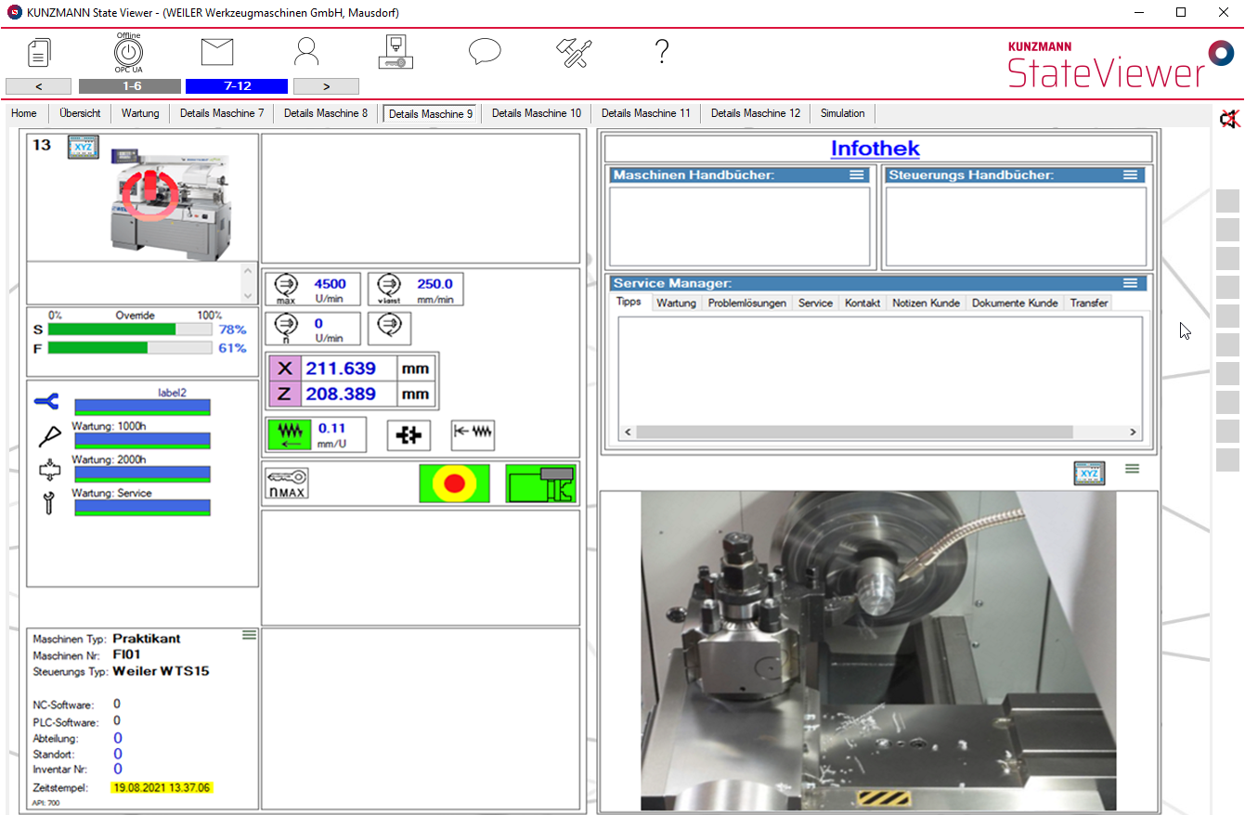Switch to the Details Maschine 10 tab
Viewport: 1245px width, 815px height.
pyautogui.click(x=536, y=113)
